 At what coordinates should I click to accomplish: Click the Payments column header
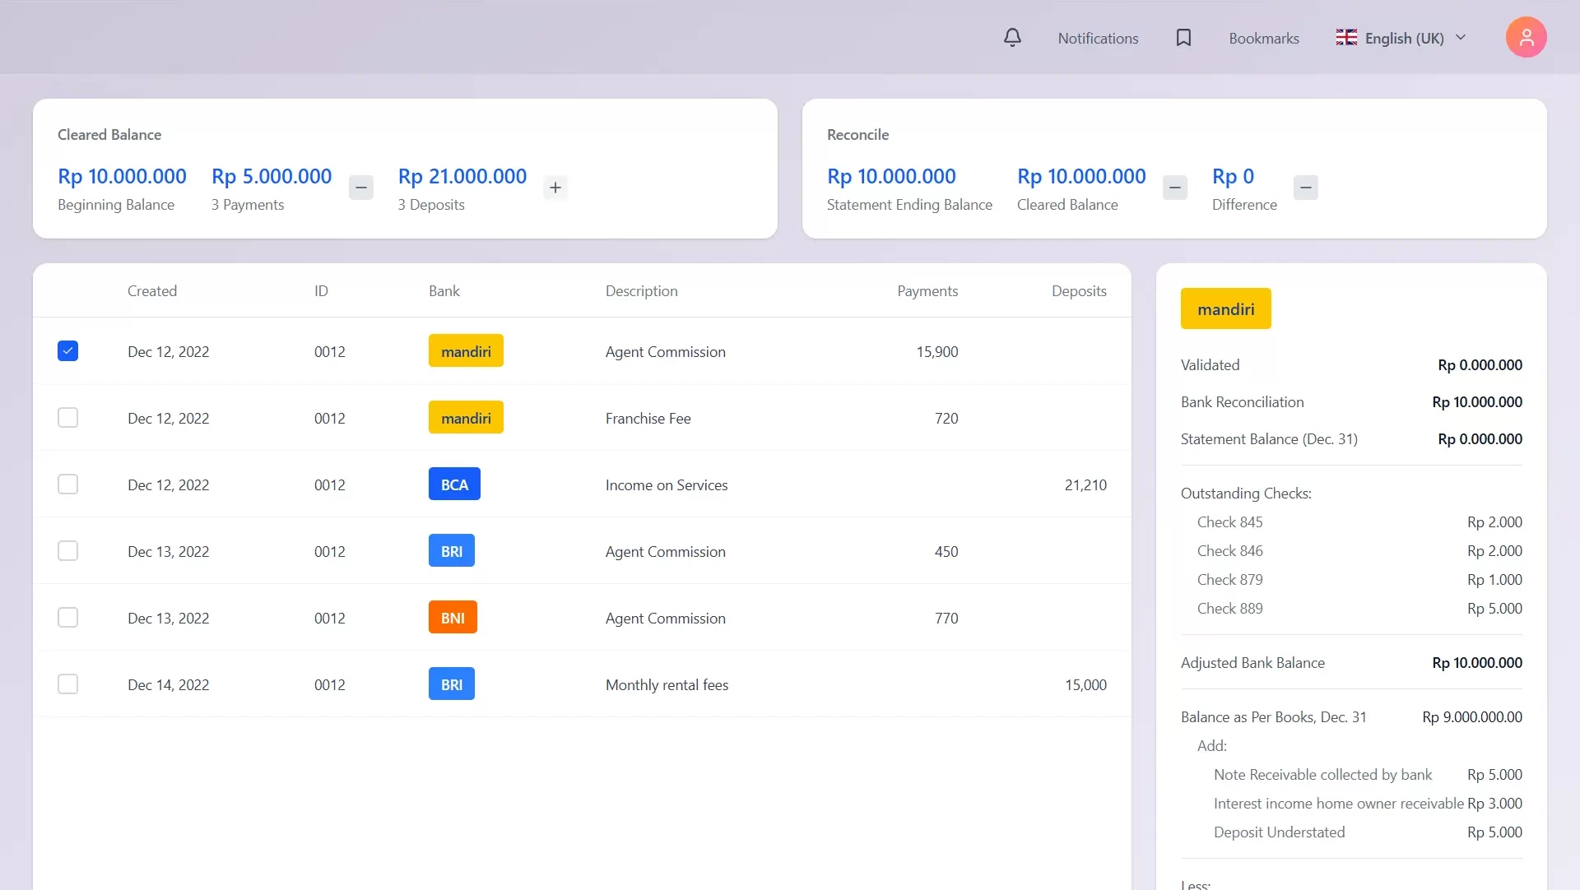927,291
